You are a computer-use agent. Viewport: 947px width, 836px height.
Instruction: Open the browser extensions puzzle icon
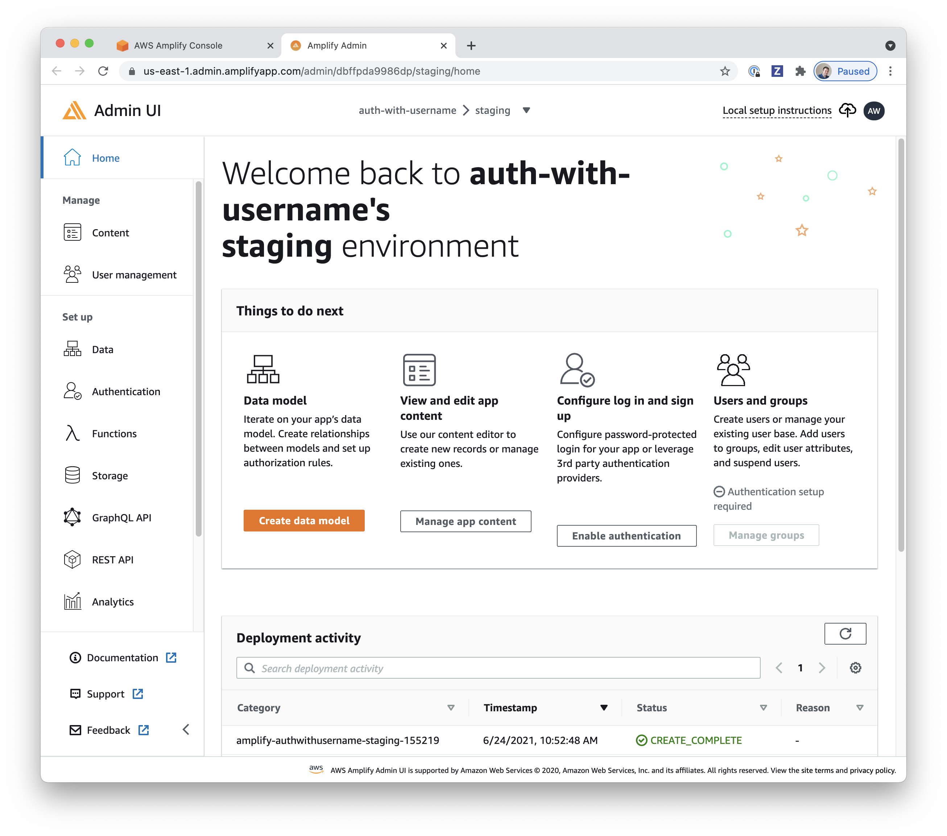pos(800,71)
